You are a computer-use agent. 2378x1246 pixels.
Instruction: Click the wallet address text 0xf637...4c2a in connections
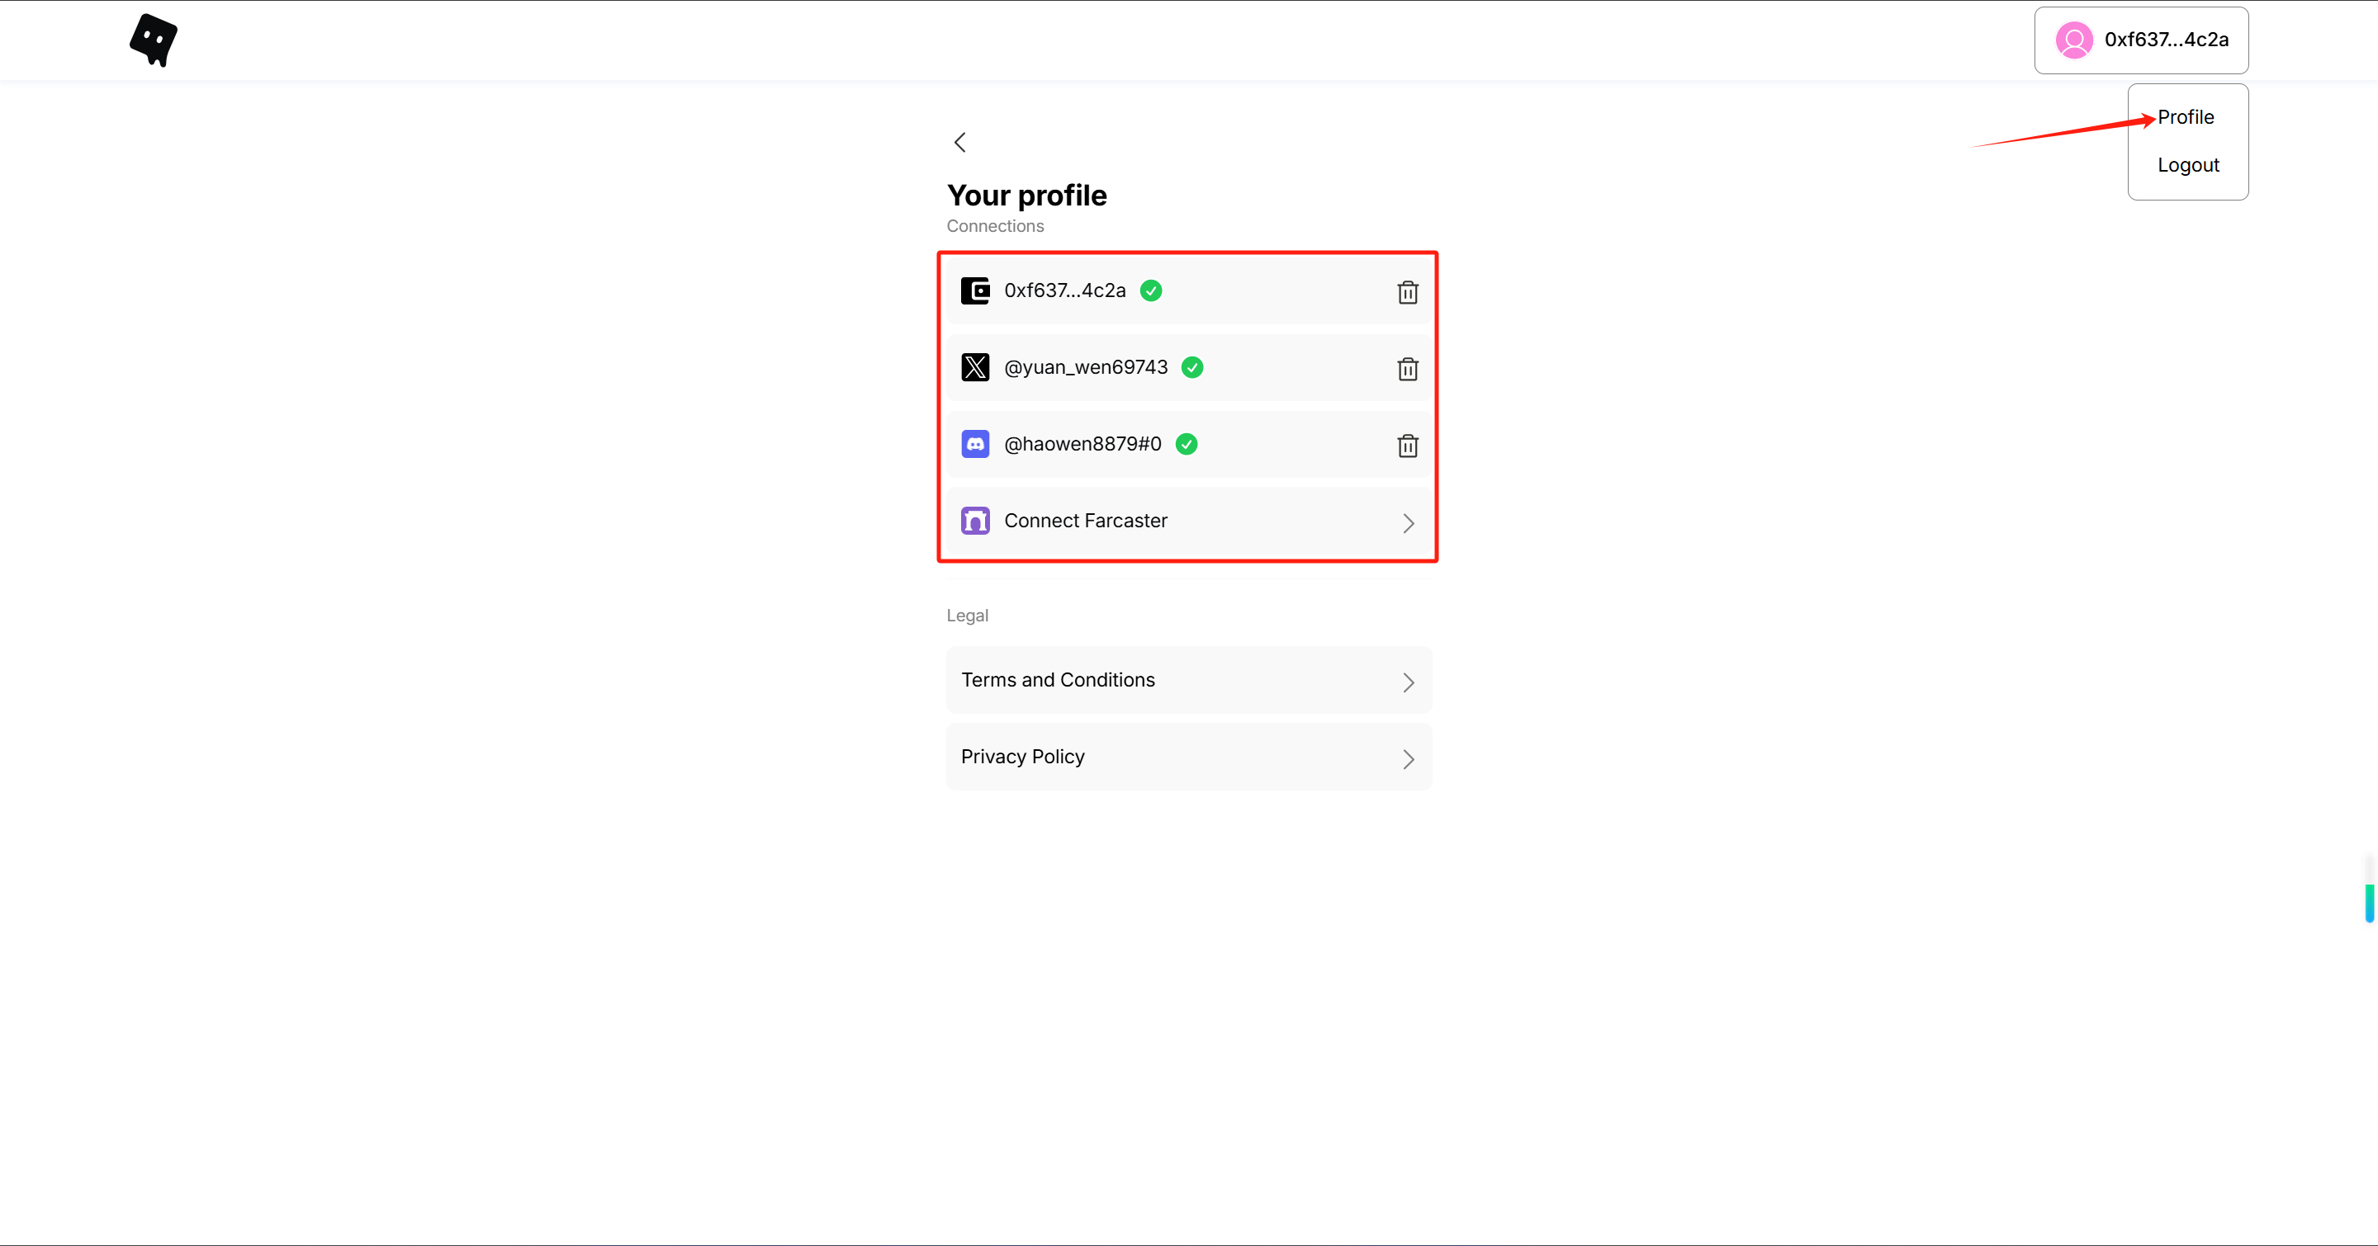tap(1064, 290)
